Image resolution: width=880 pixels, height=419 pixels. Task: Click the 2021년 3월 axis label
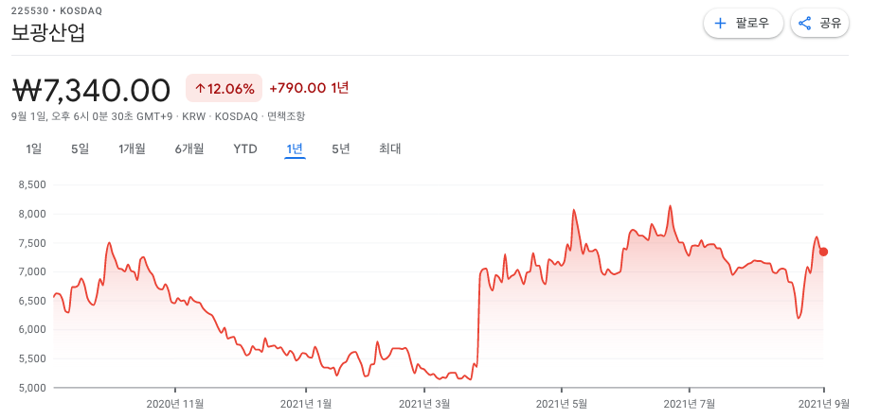(425, 403)
